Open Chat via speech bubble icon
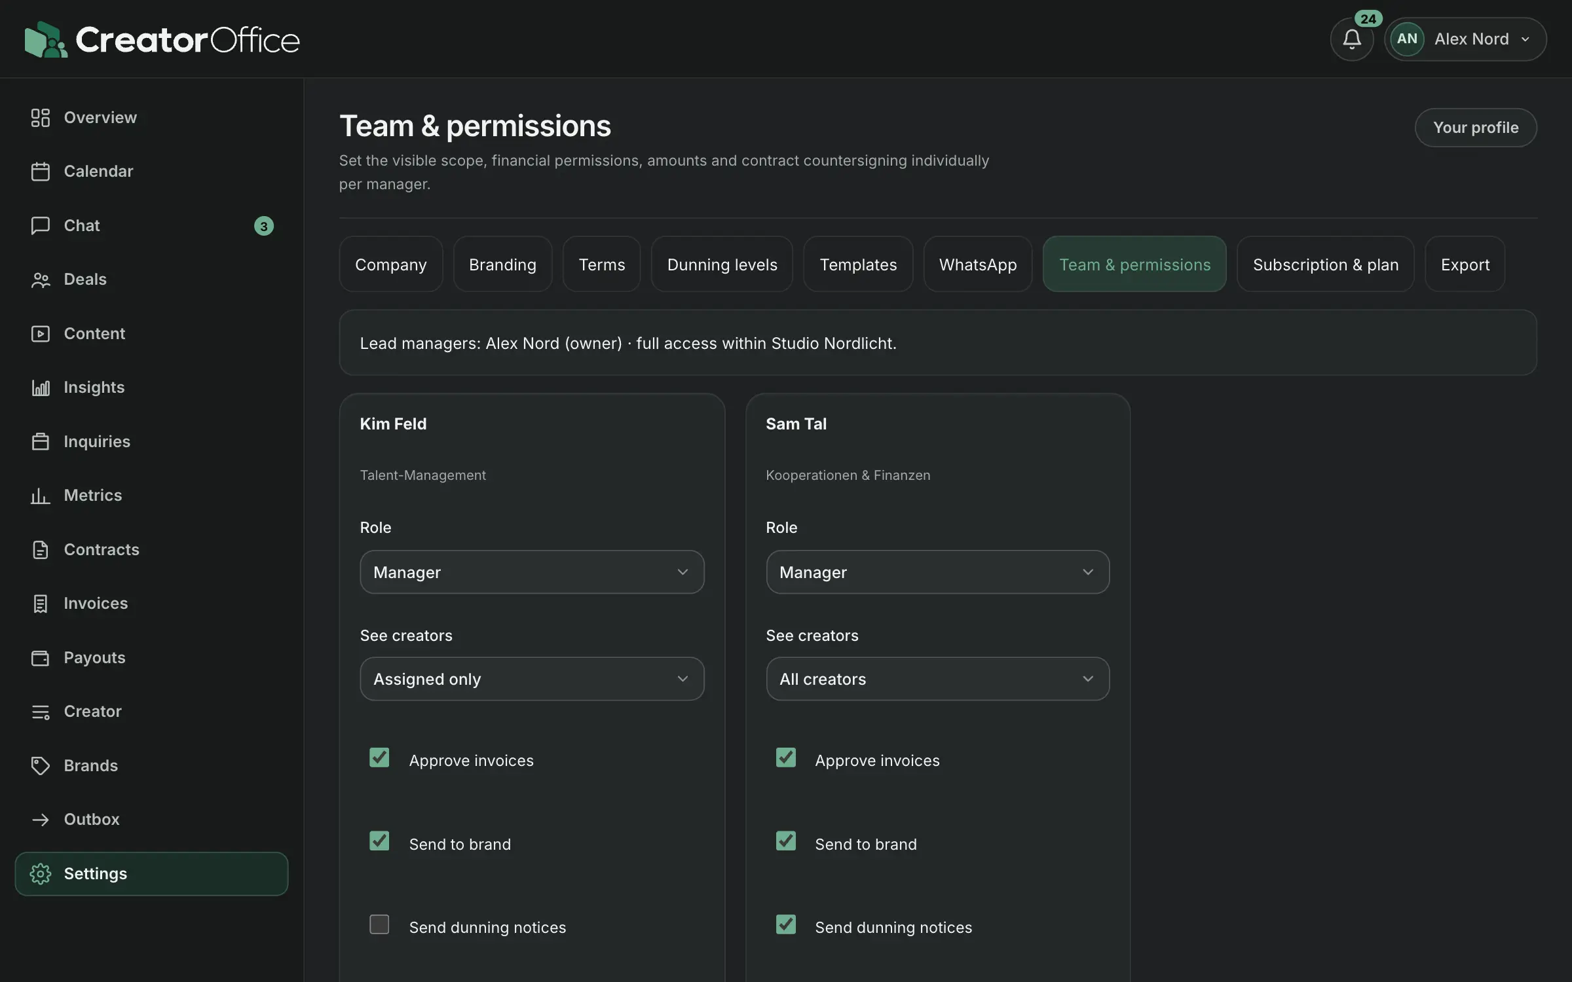The image size is (1572, 982). point(41,226)
